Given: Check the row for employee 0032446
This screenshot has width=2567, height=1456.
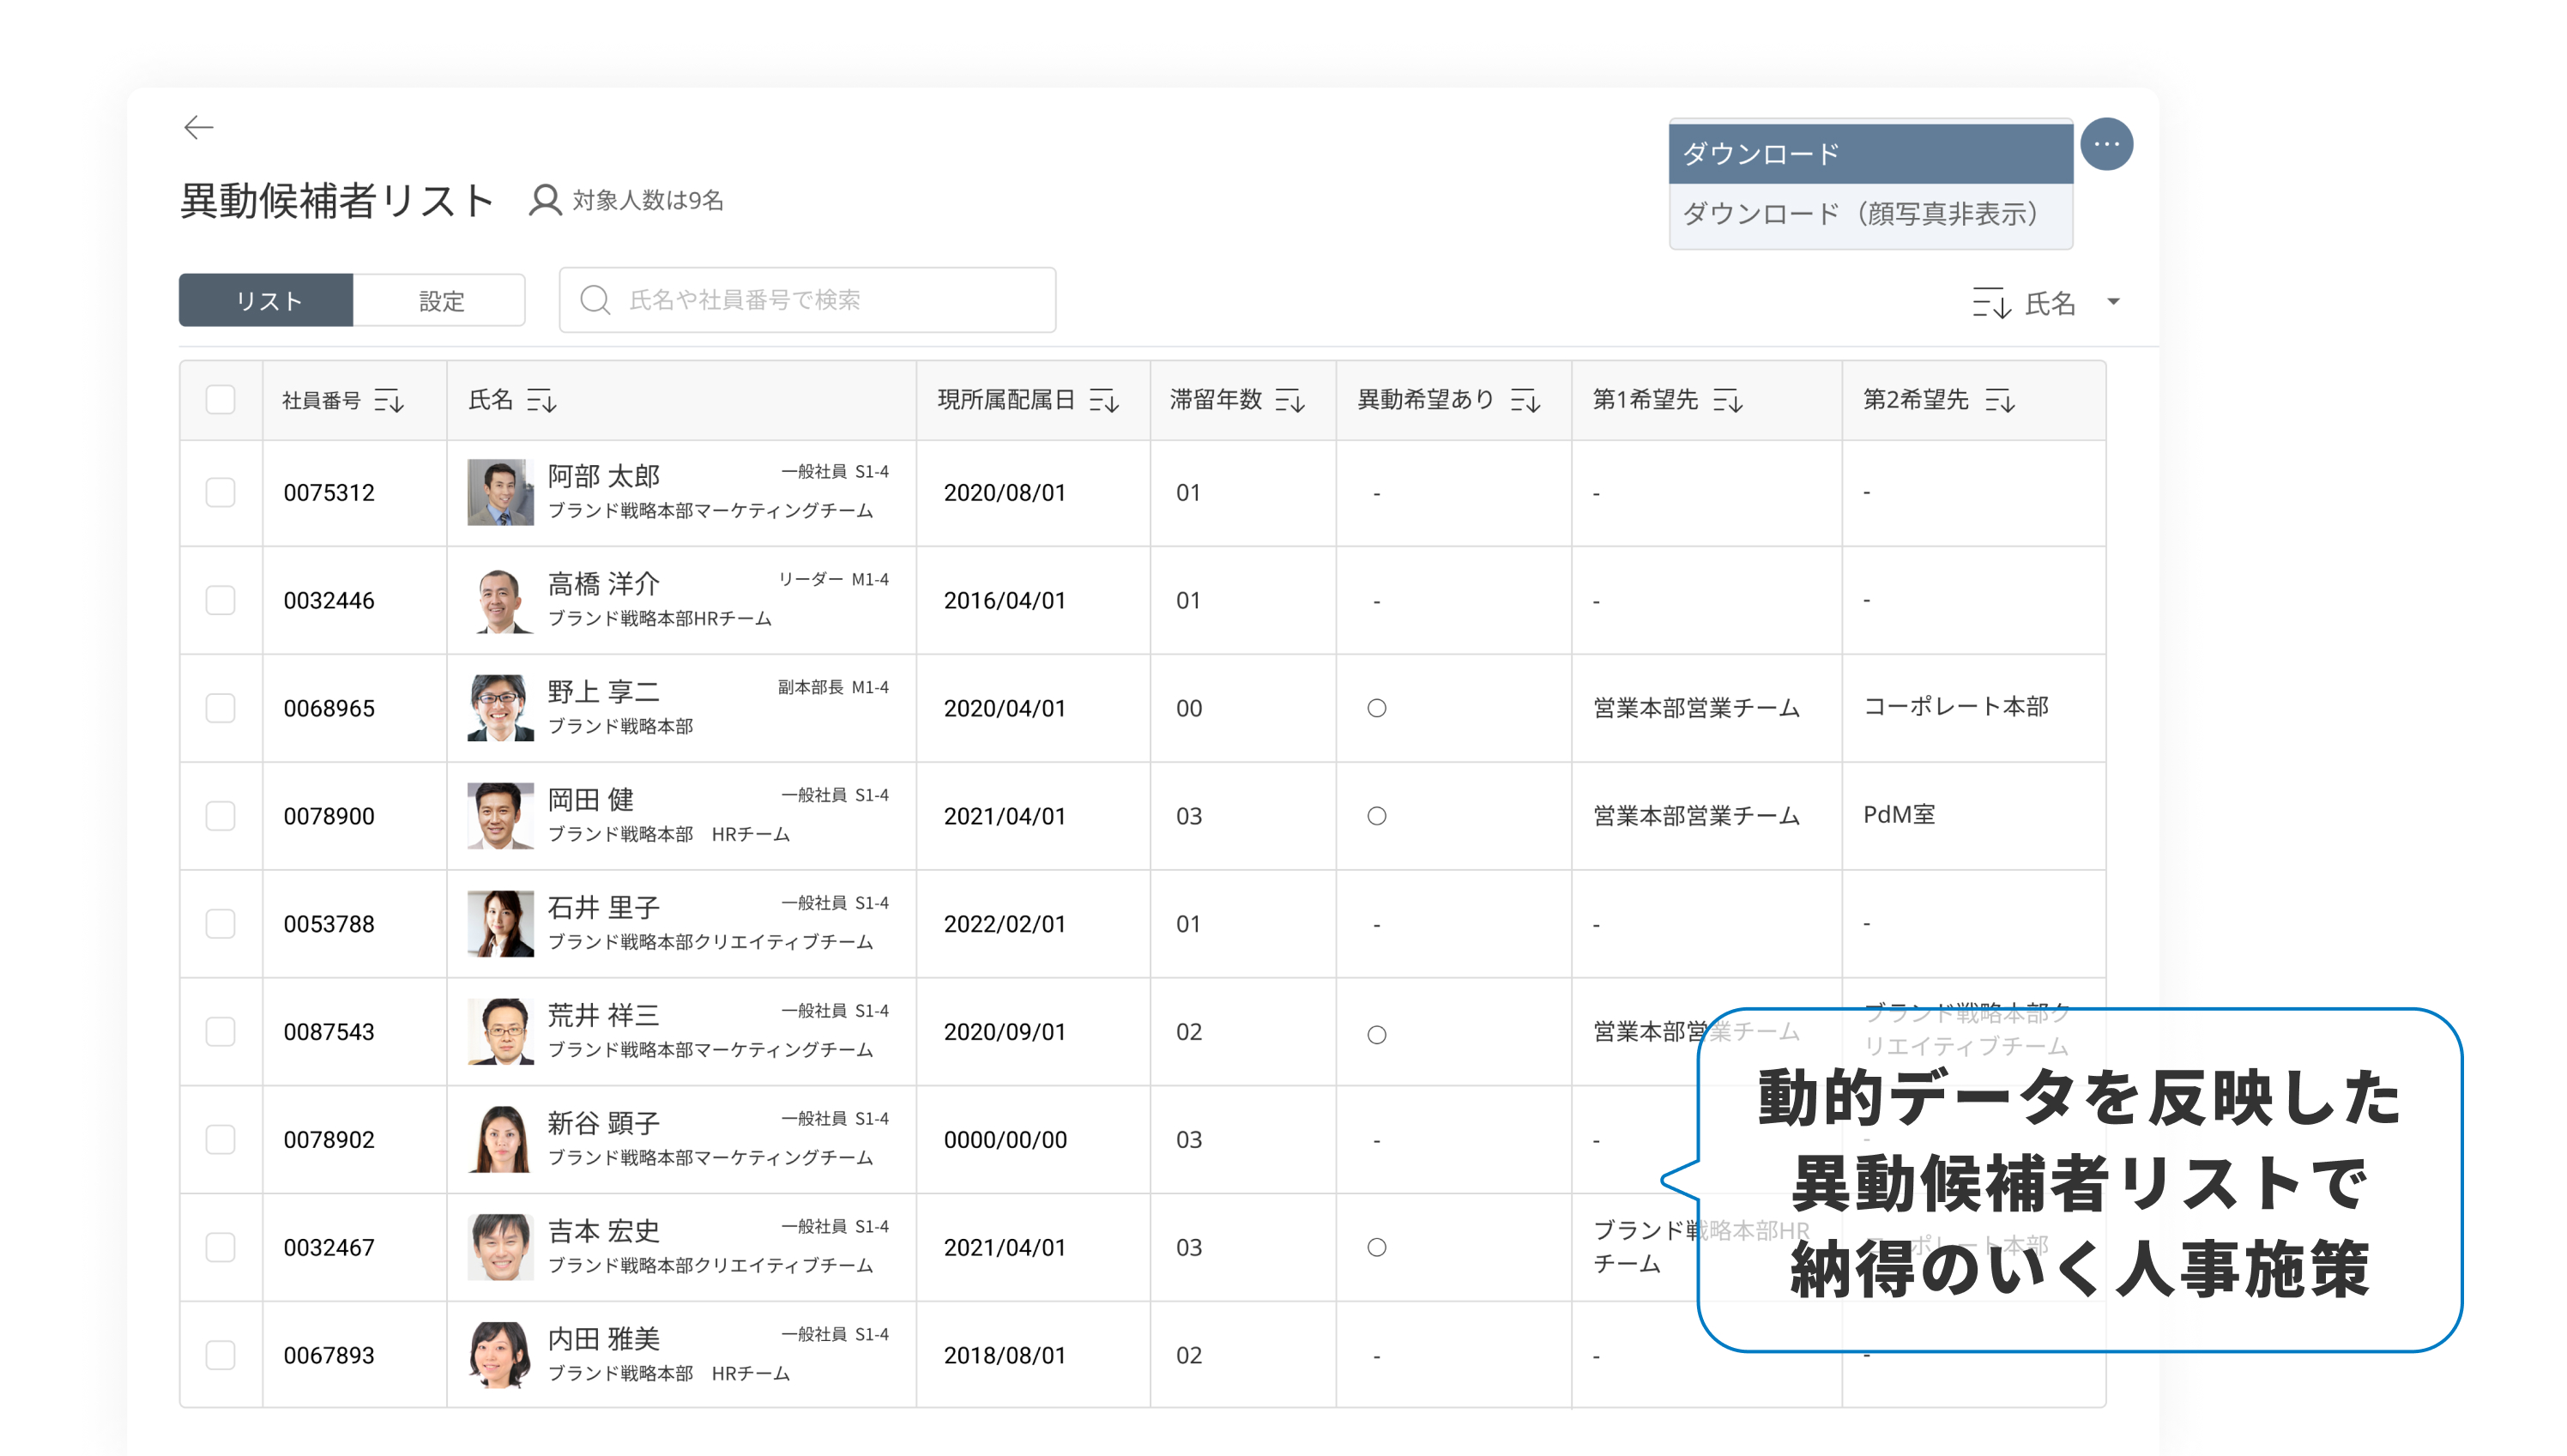Looking at the screenshot, I should (220, 600).
